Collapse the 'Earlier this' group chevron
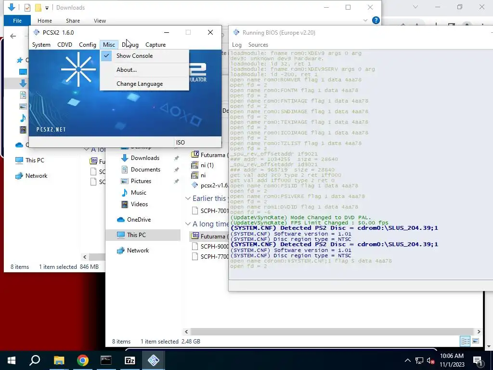The width and height of the screenshot is (493, 370). coord(188,198)
